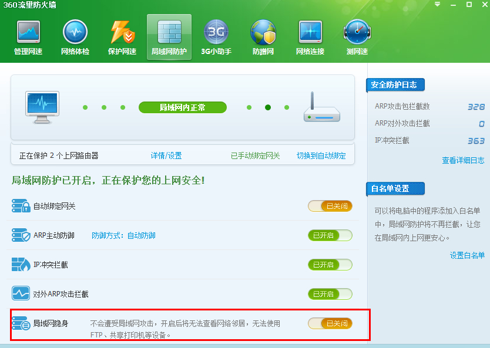Minimize the 360流量防火墙 window

[x=453, y=5]
